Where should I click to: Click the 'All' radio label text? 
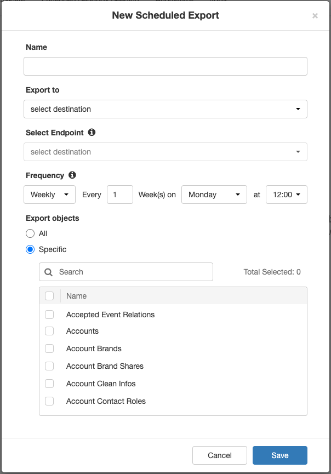[x=43, y=233]
